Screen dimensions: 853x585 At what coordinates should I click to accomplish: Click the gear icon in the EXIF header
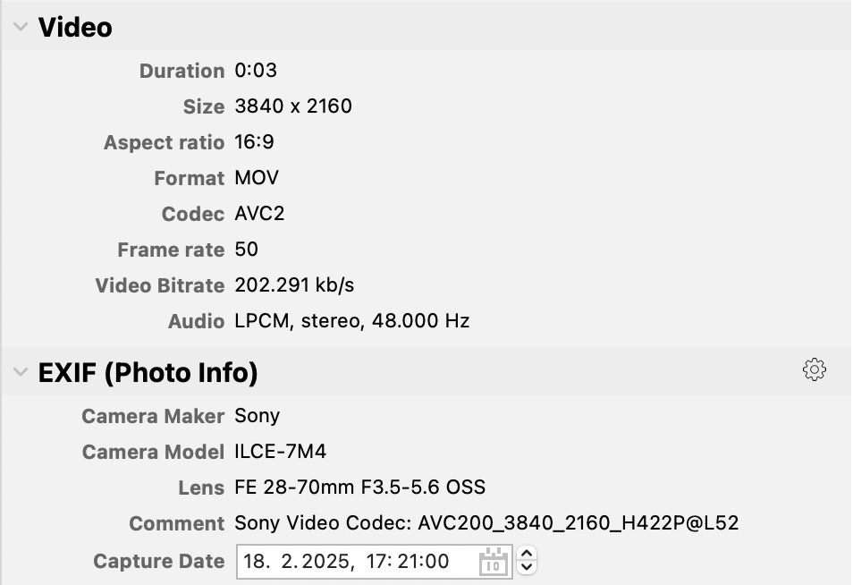click(814, 369)
